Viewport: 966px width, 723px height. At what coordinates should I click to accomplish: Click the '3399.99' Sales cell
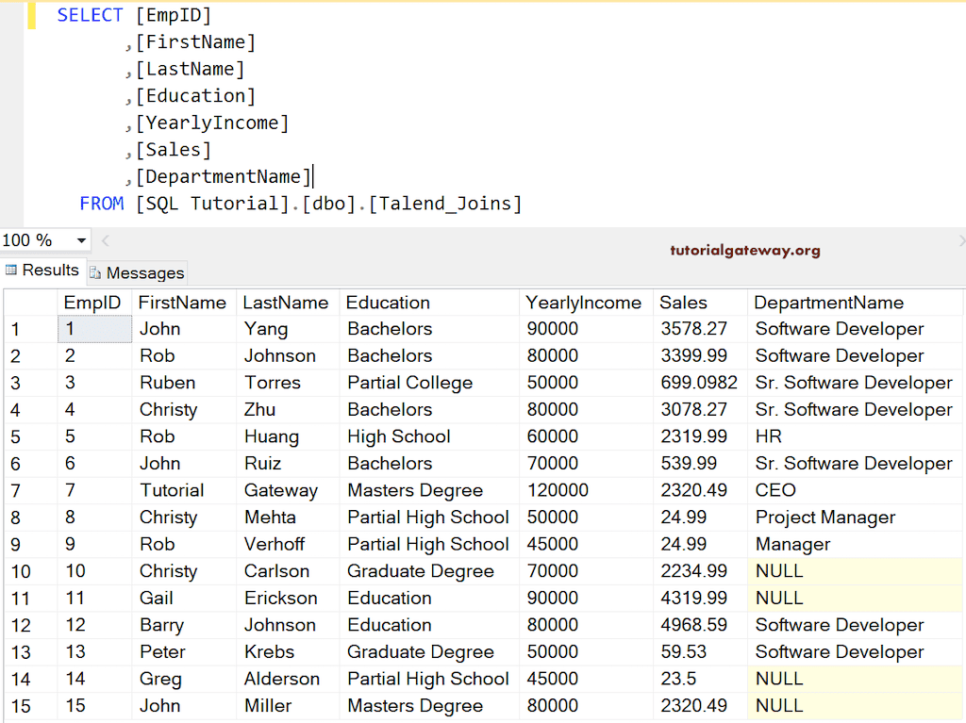(x=700, y=356)
